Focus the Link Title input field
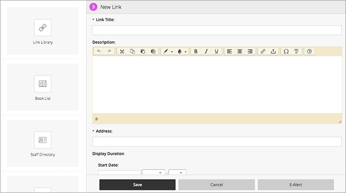346x193 pixels. [217, 30]
